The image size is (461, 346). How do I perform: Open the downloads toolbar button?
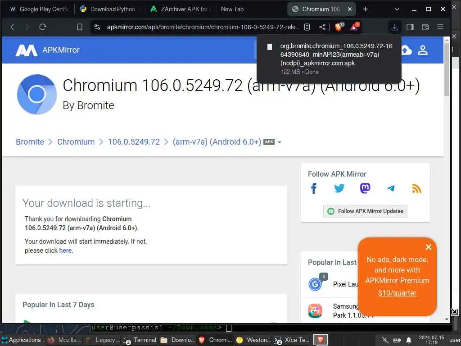[x=394, y=27]
